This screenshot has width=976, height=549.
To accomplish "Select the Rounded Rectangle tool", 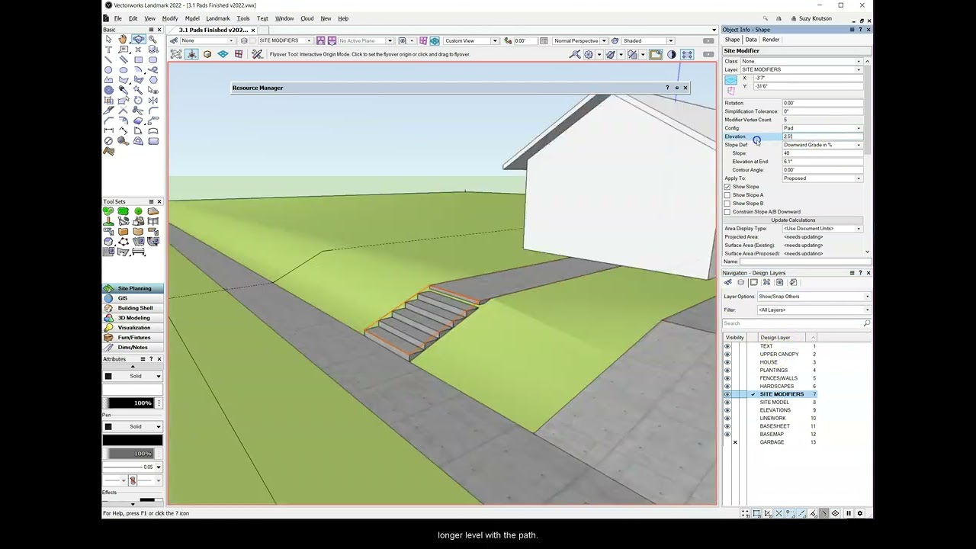I will [152, 59].
